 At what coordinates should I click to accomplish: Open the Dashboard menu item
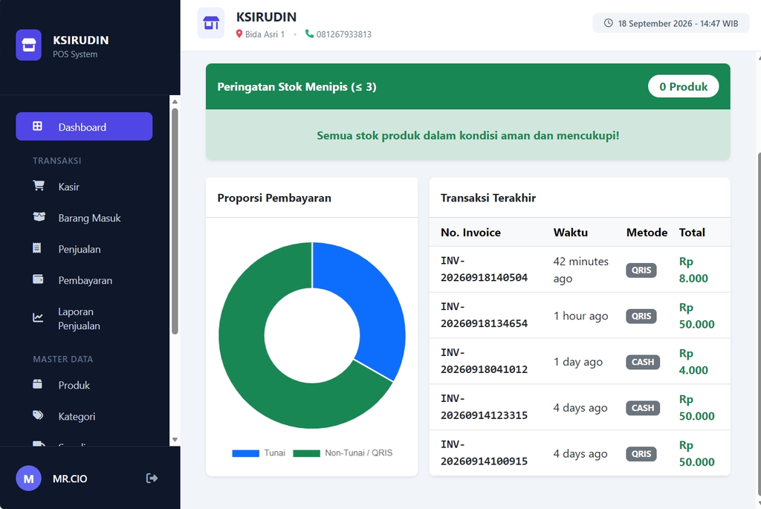[x=84, y=126]
